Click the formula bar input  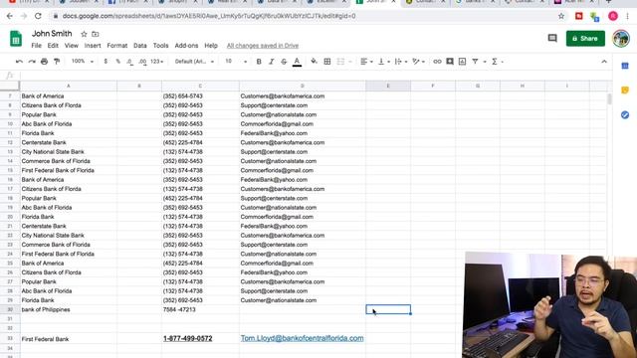point(316,76)
